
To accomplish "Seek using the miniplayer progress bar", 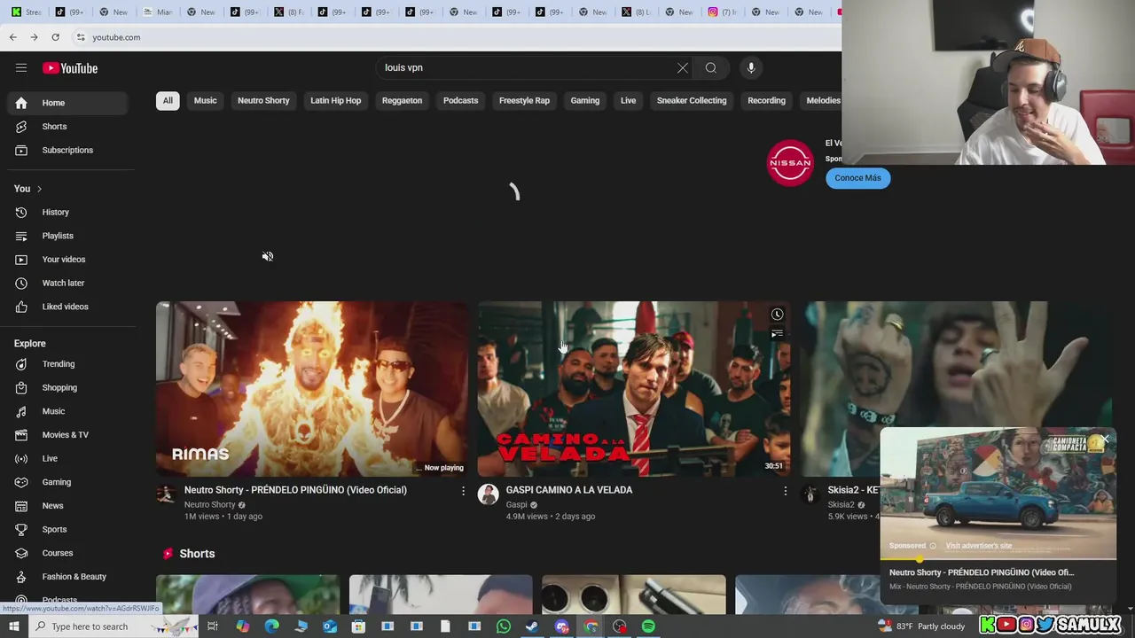I will pyautogui.click(x=998, y=559).
